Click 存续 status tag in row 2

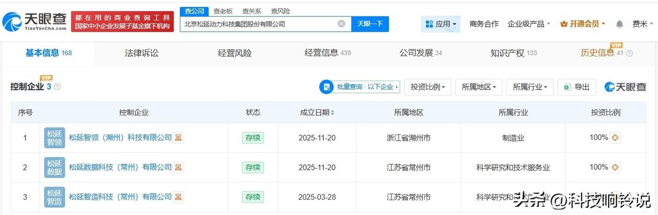[253, 167]
